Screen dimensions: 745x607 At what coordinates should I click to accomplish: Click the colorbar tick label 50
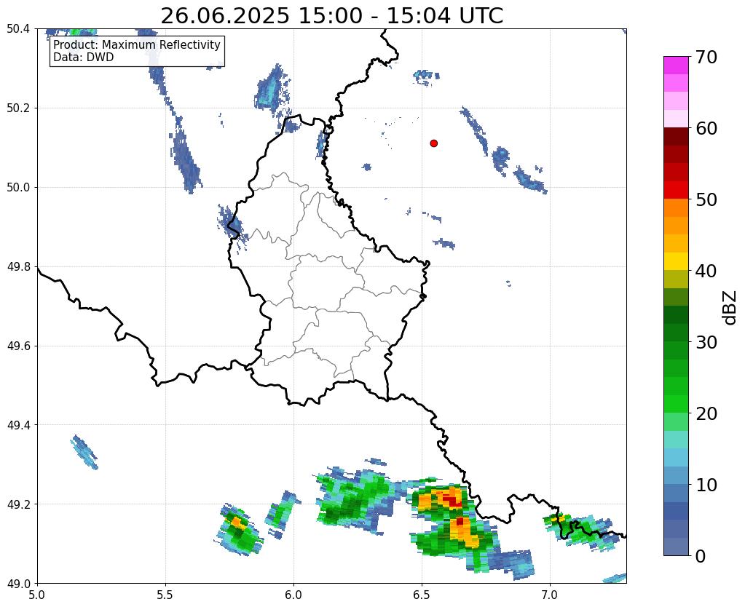(x=706, y=199)
